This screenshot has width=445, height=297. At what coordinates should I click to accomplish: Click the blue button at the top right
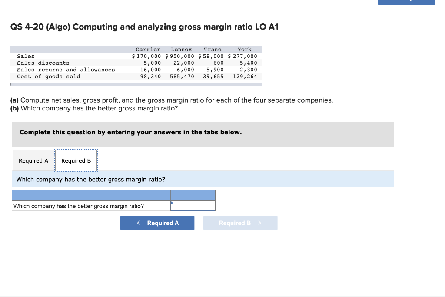pos(406,3)
